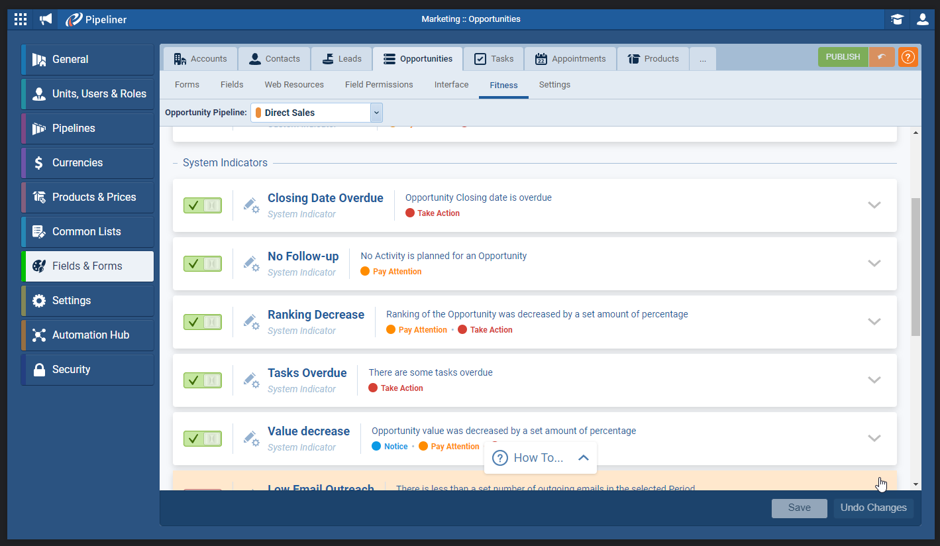The height and width of the screenshot is (546, 940).
Task: Switch to the Field Permissions tab
Action: 379,85
